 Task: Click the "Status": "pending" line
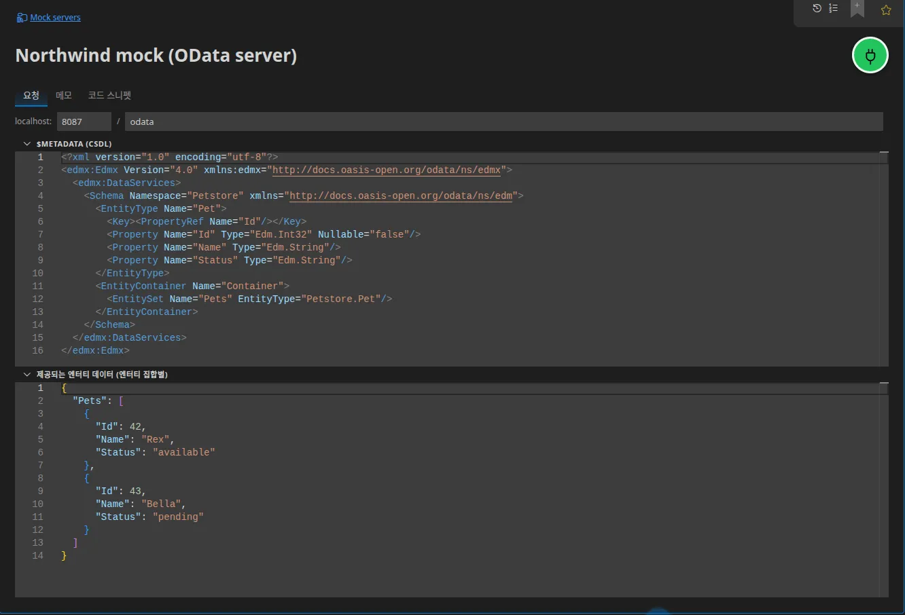pos(149,517)
